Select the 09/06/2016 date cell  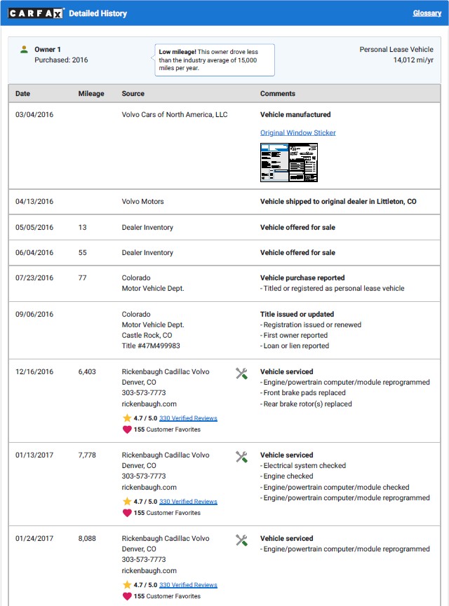pyautogui.click(x=34, y=314)
